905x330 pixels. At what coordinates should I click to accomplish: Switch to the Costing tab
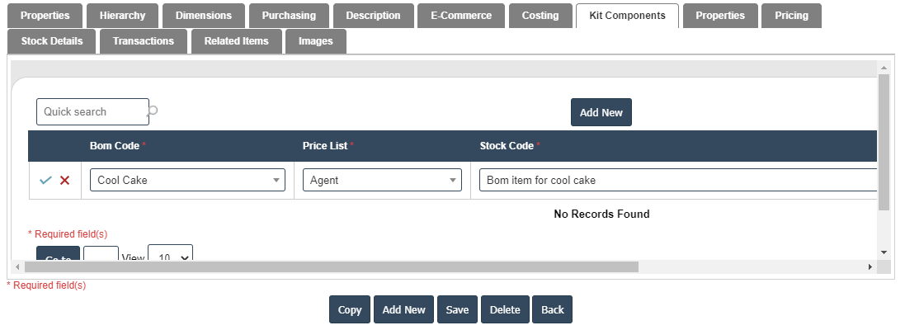click(x=540, y=16)
